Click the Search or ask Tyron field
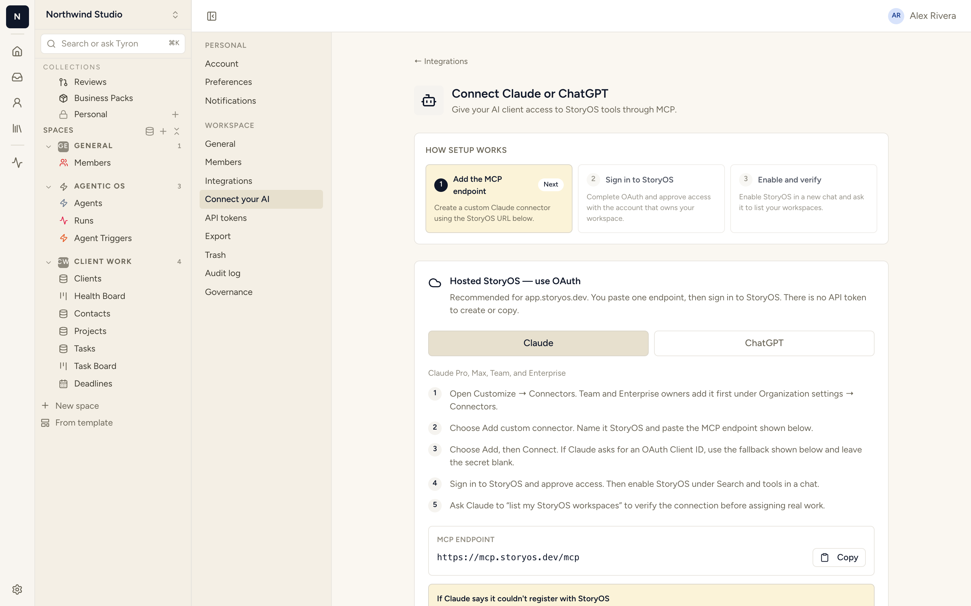 coord(113,44)
